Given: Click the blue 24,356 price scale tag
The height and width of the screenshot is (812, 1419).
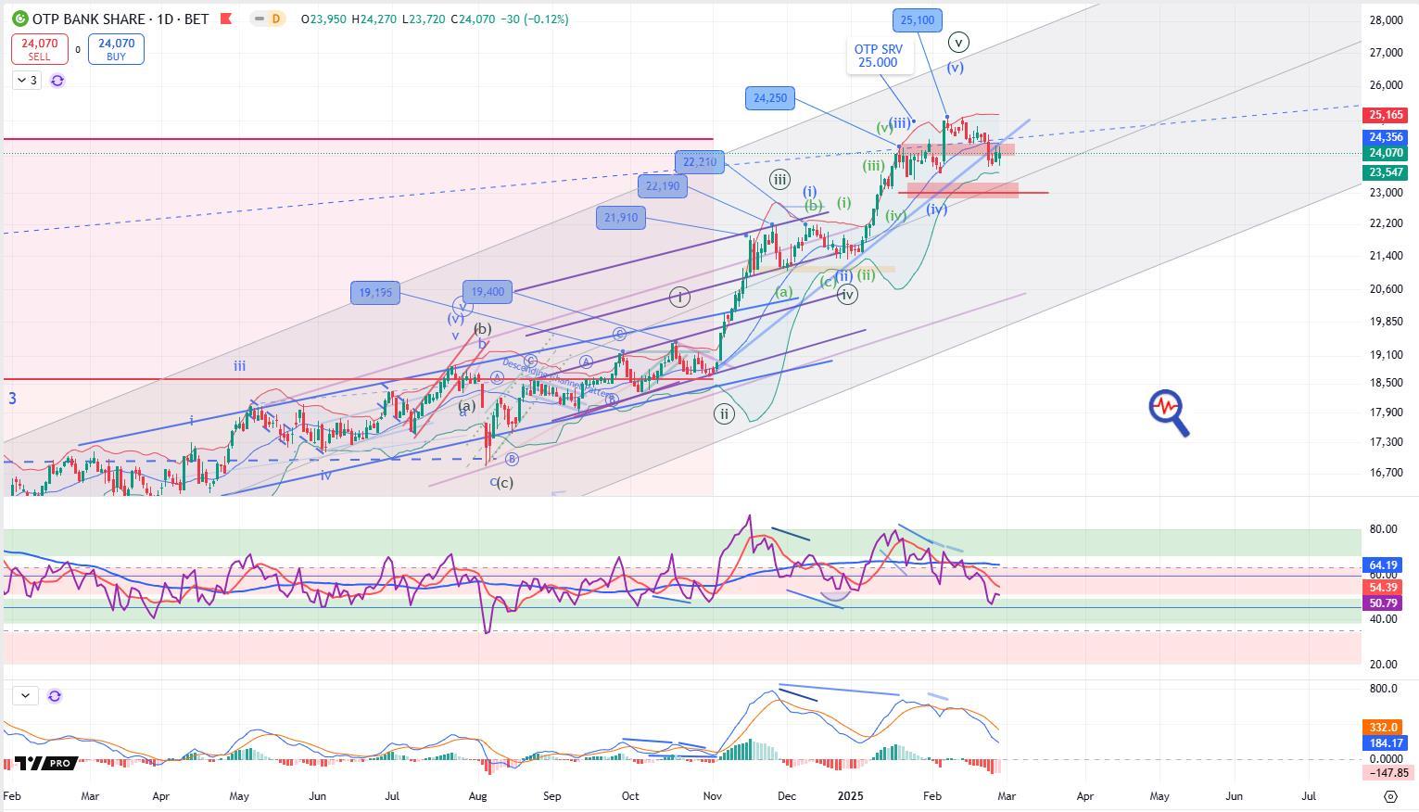Looking at the screenshot, I should [1385, 137].
